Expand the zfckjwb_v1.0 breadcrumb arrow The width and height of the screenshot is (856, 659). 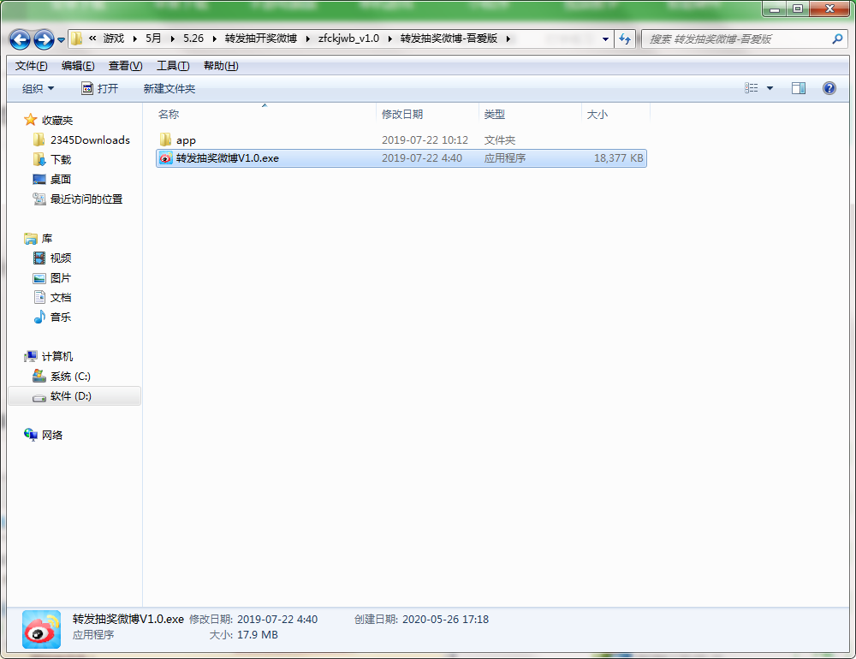tap(389, 39)
